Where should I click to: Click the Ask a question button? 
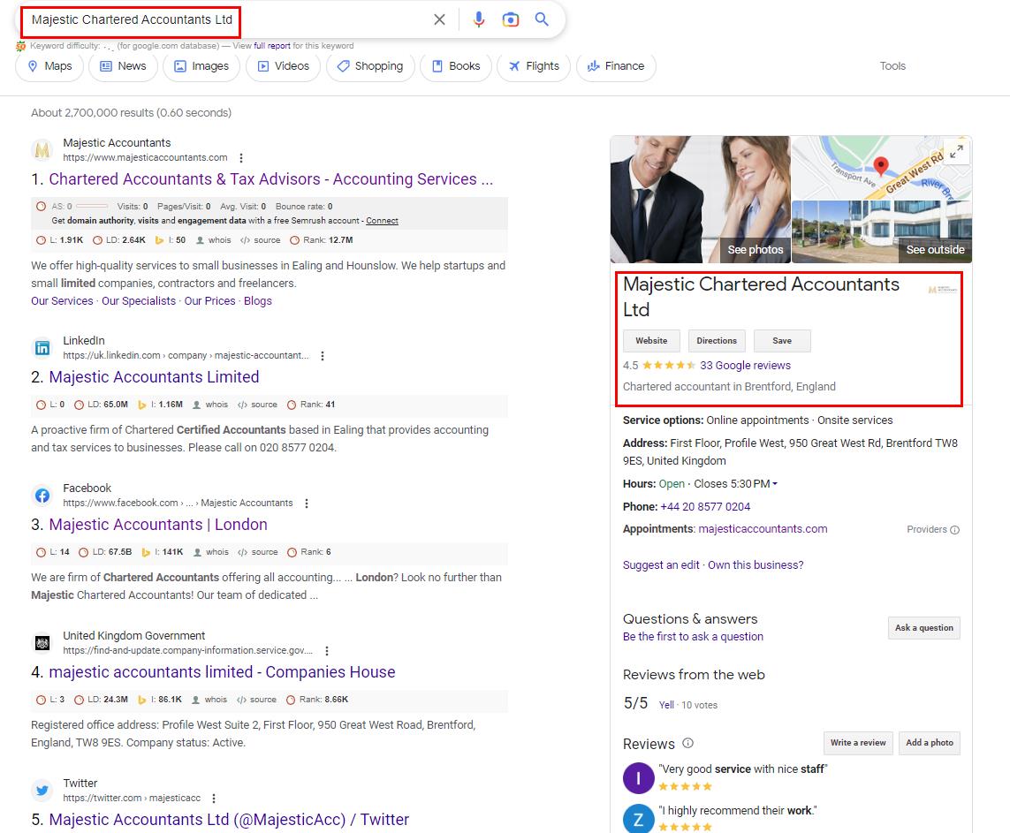tap(923, 628)
